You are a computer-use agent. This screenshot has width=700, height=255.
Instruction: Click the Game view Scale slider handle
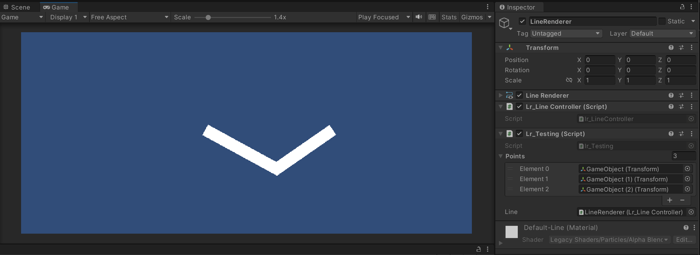[x=208, y=17]
